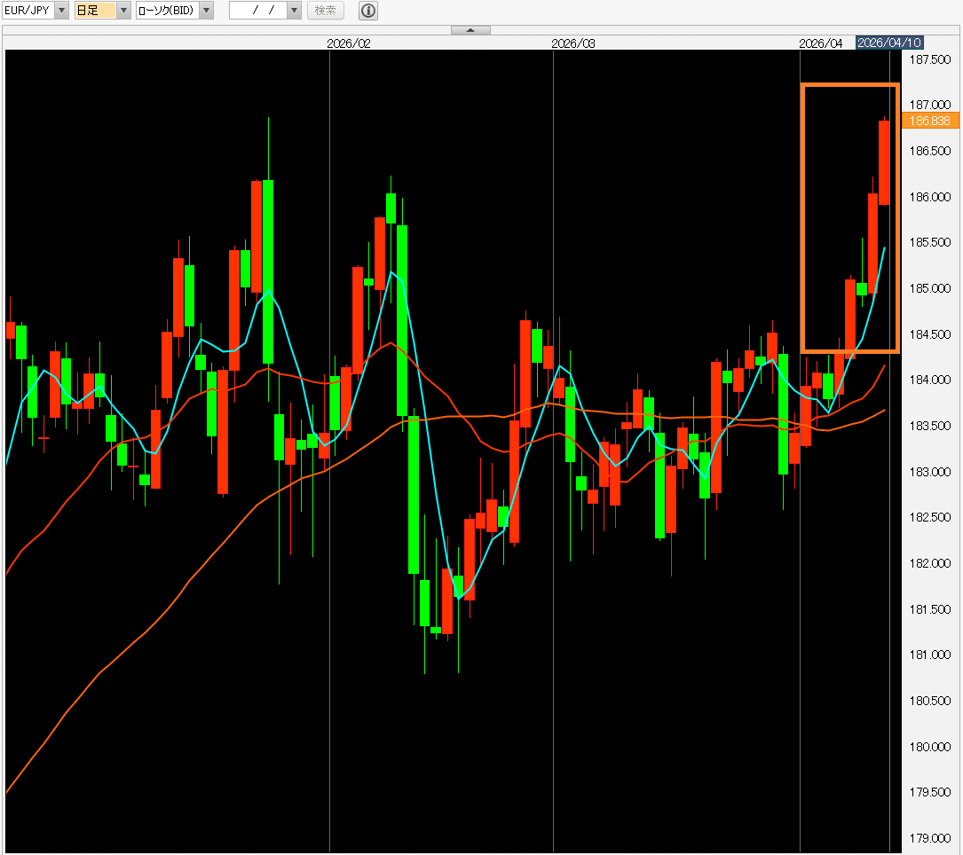Viewport: 963px width, 855px height.
Task: Click the 2026/02 date axis label
Action: (348, 43)
